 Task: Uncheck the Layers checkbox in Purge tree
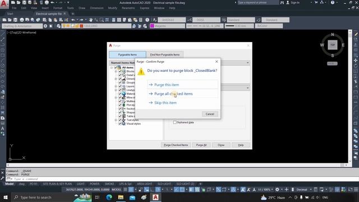click(x=119, y=86)
